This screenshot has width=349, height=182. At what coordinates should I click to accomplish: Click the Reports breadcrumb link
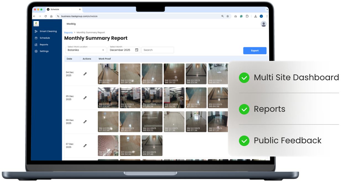(x=68, y=33)
